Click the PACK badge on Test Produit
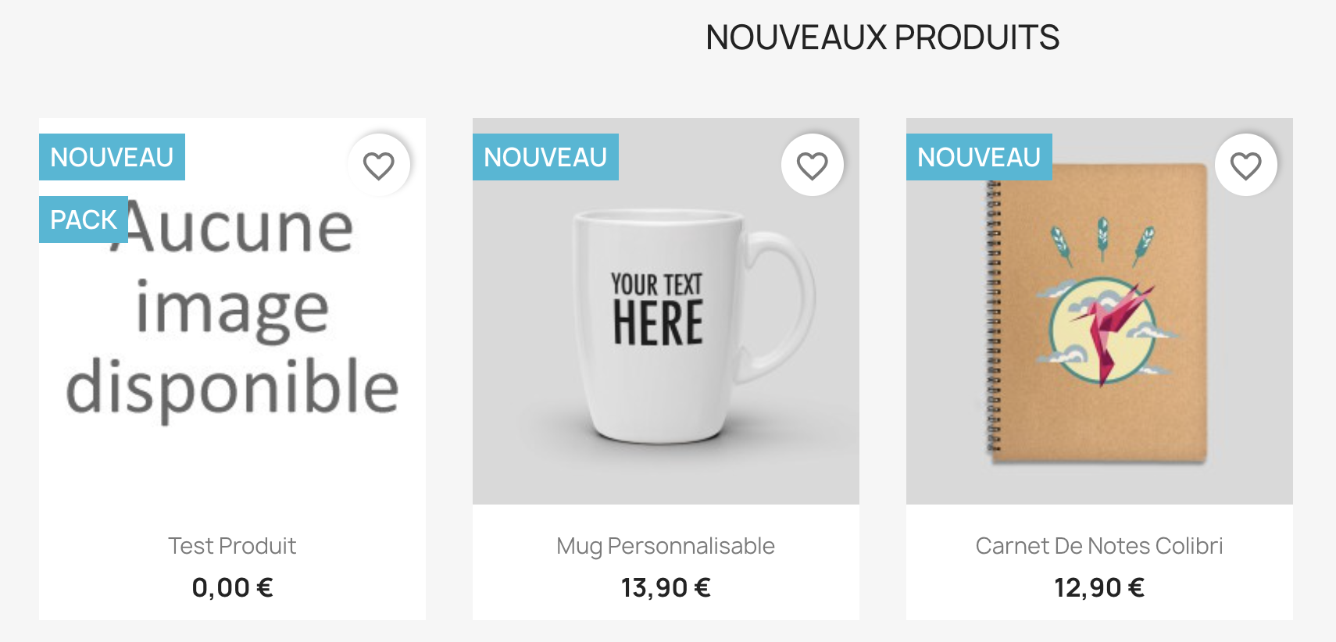 tap(83, 219)
